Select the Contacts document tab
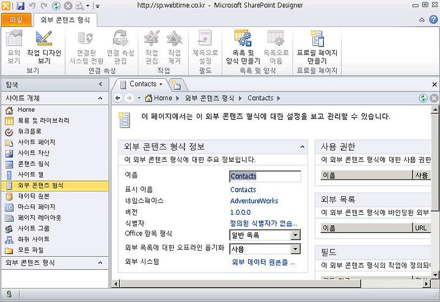The width and height of the screenshot is (440, 302). pos(141,84)
